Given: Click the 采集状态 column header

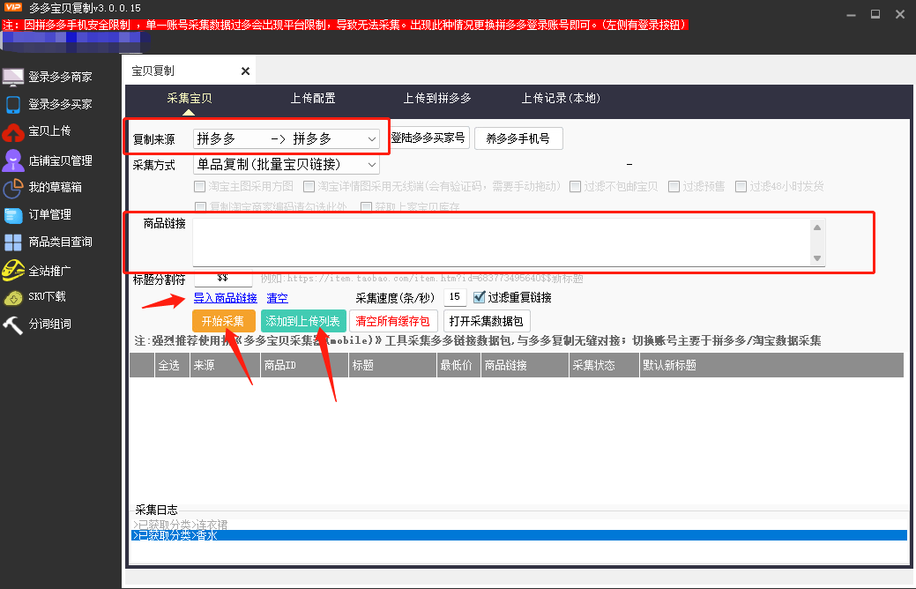Looking at the screenshot, I should point(604,365).
